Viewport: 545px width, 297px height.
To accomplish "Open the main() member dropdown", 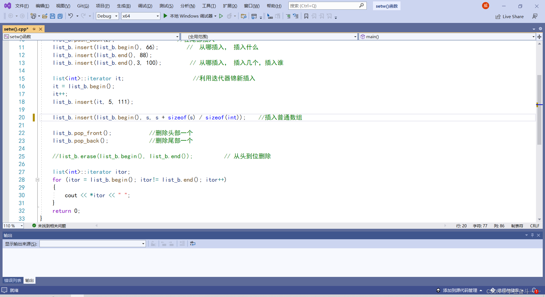I will click(447, 37).
